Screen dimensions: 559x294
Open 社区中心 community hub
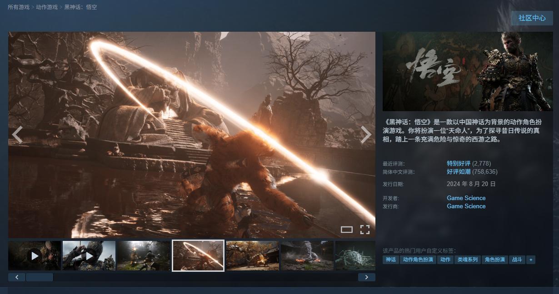click(532, 18)
